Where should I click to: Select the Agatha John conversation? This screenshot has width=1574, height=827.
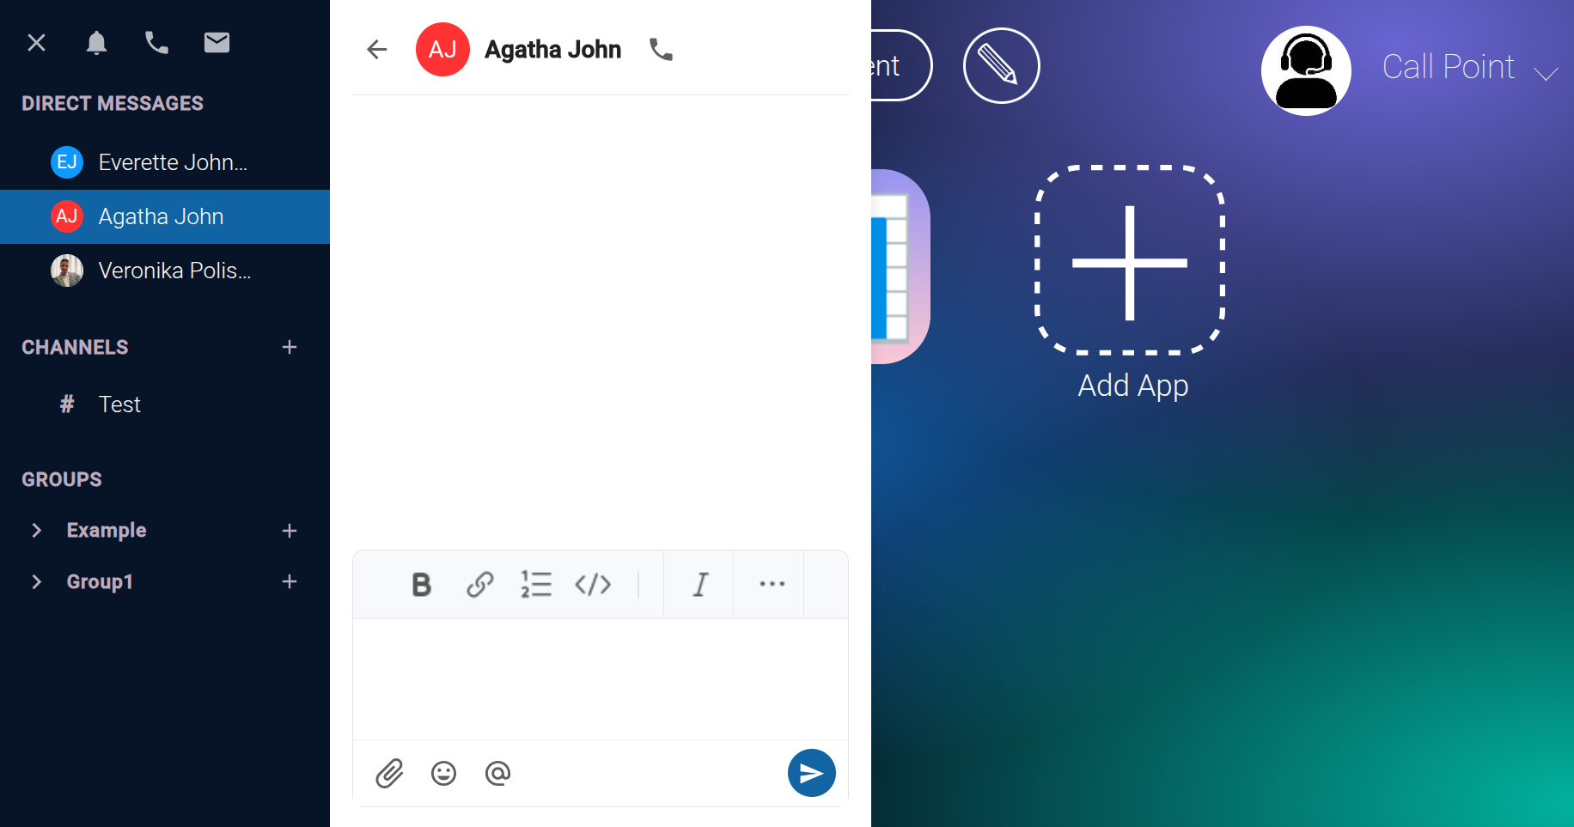[x=165, y=216]
